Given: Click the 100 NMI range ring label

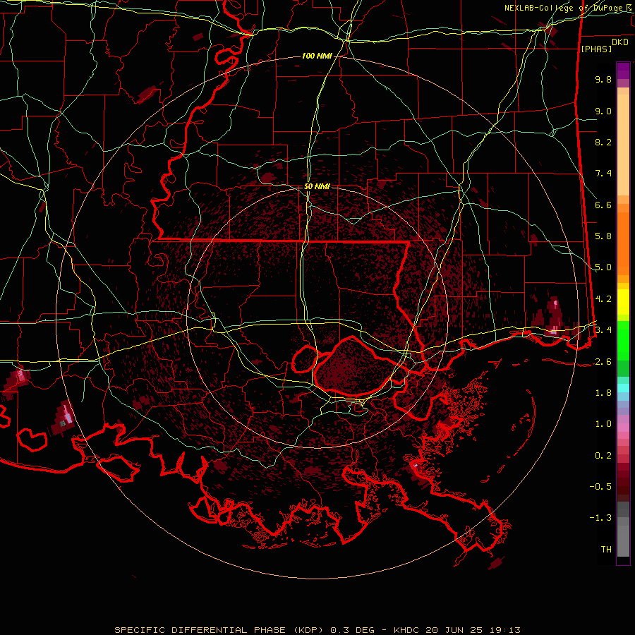Looking at the screenshot, I should 317,56.
